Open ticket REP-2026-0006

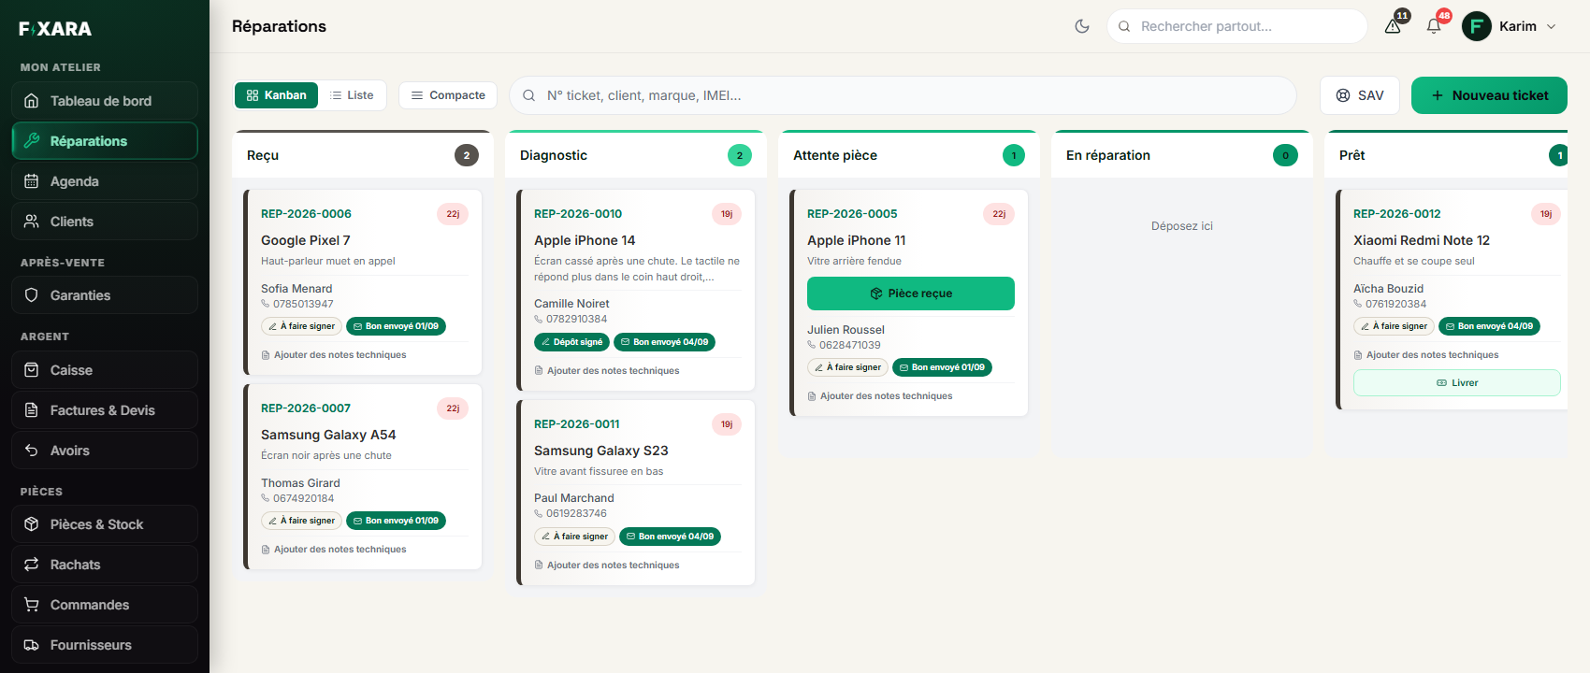(x=306, y=214)
